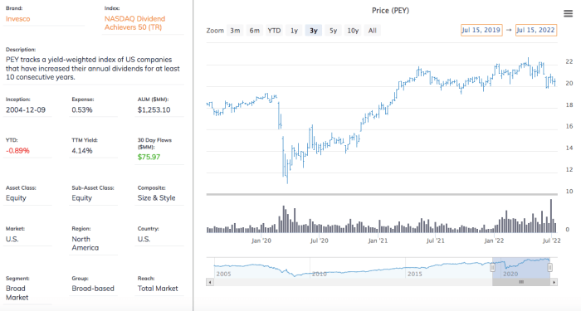581x311 pixels.
Task: Click the Jul '21 axis label
Action: [436, 241]
